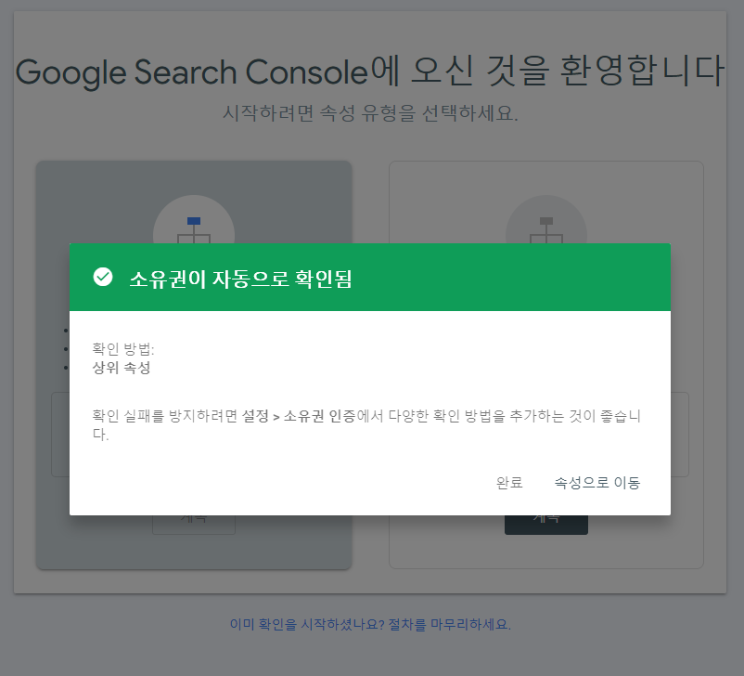The image size is (744, 676).
Task: Click the green checkmark icon in dialog header
Action: tap(103, 277)
